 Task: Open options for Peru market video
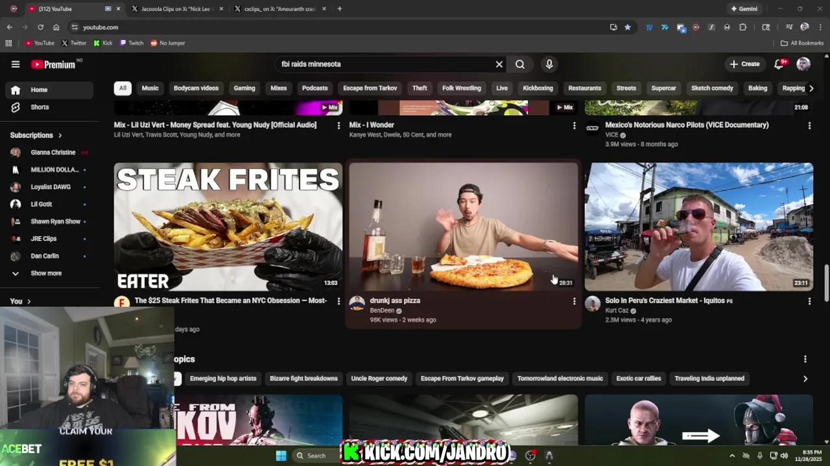click(x=809, y=301)
